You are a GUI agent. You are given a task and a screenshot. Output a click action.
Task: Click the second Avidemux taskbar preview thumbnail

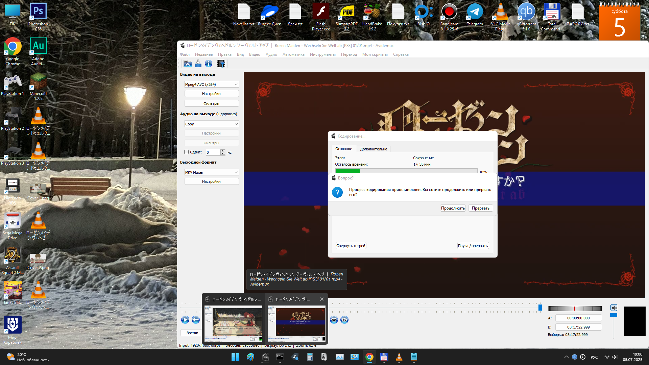(x=296, y=324)
